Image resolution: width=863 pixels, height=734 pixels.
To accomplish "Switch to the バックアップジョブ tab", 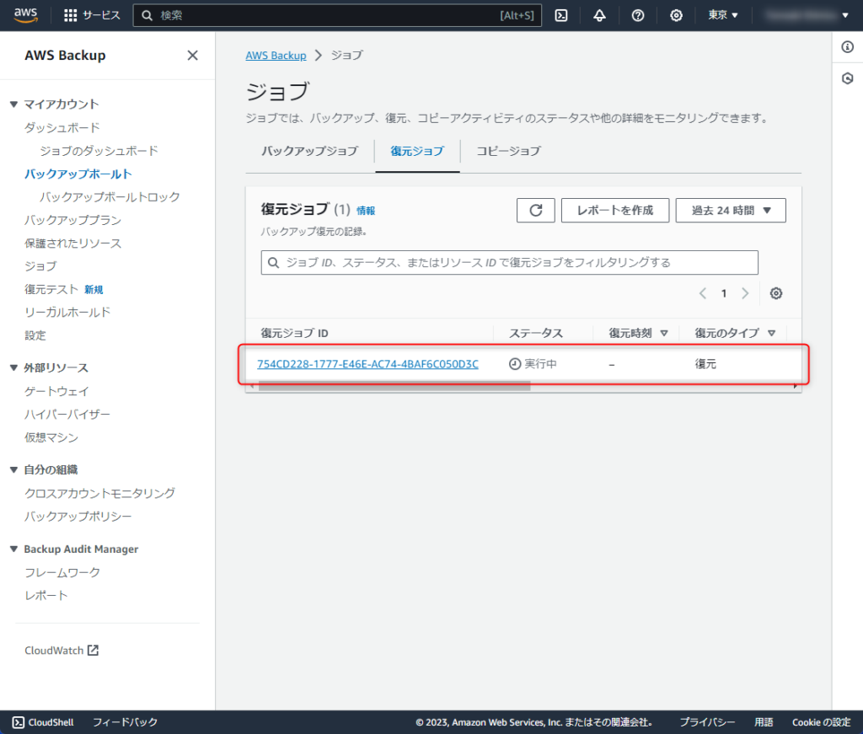I will (309, 151).
